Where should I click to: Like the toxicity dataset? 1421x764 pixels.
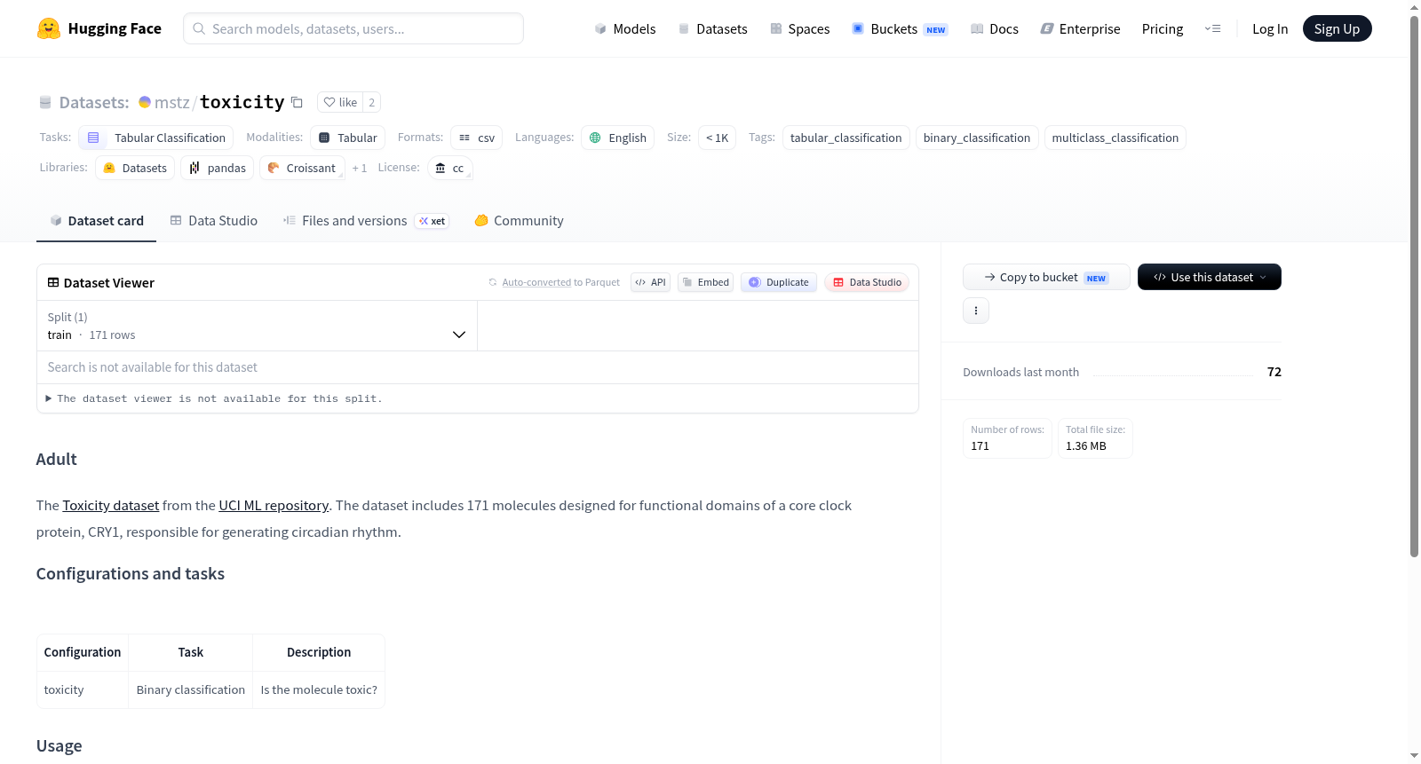(340, 102)
